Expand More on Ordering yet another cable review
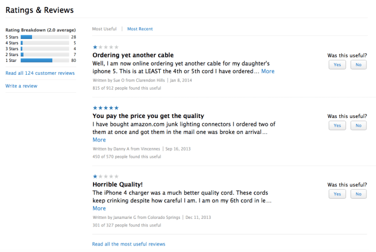The image size is (376, 252). pos(268,71)
